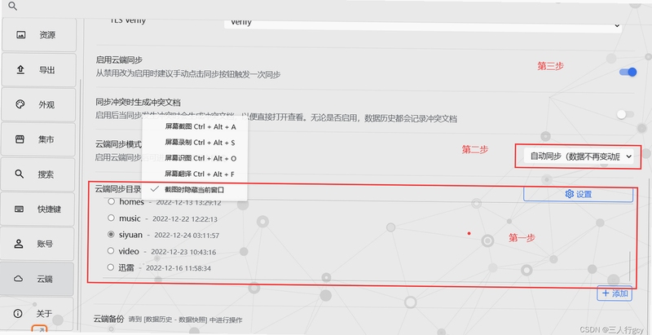Click the 迅雷 timestamp 2022-12-16 11:58:34

point(178,268)
